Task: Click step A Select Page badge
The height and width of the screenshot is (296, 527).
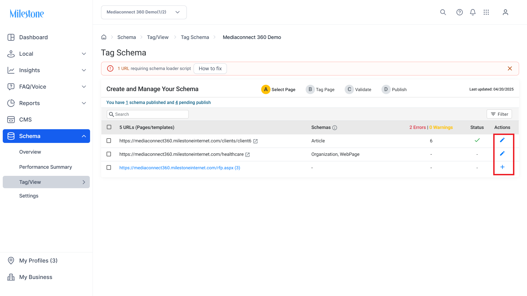Action: click(266, 89)
